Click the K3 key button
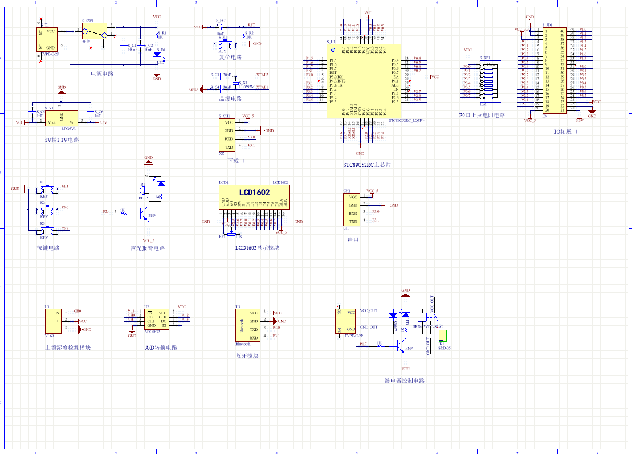The height and width of the screenshot is (454, 632). pyautogui.click(x=48, y=230)
